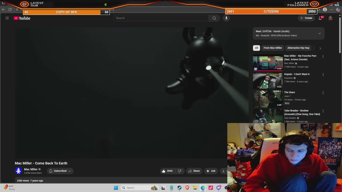Click the browser back arrow
Screen dimensions: 342x192
pyautogui.click(x=3, y=10)
